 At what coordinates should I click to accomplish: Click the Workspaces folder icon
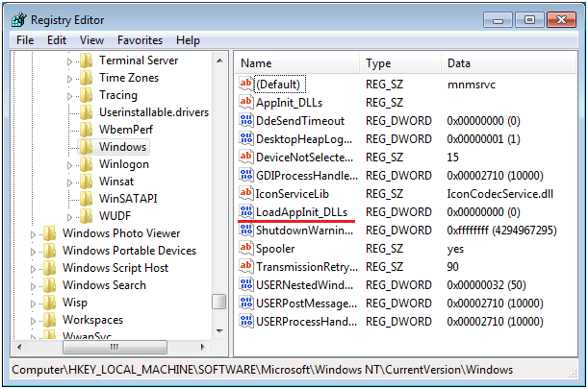pyautogui.click(x=49, y=319)
